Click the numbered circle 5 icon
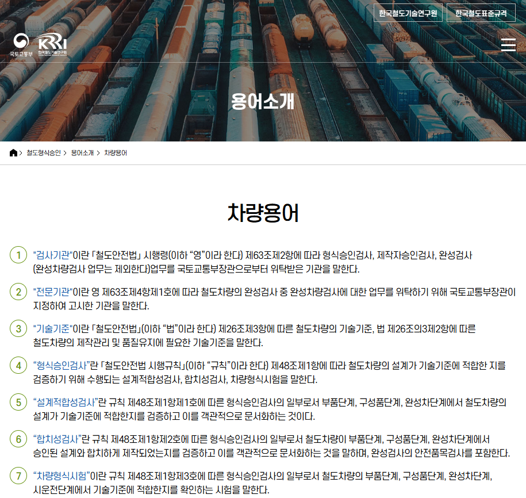Image resolution: width=526 pixels, height=498 pixels. [19, 403]
